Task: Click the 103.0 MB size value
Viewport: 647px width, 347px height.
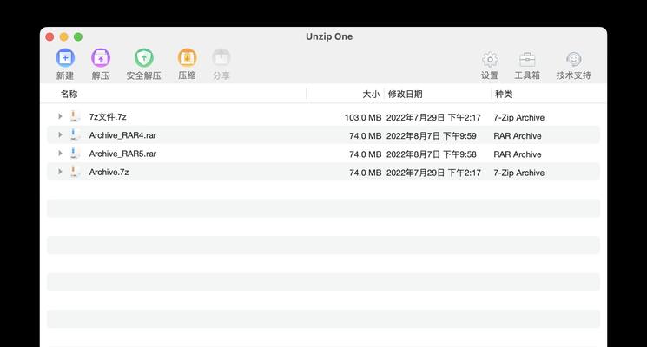Action: [x=363, y=117]
